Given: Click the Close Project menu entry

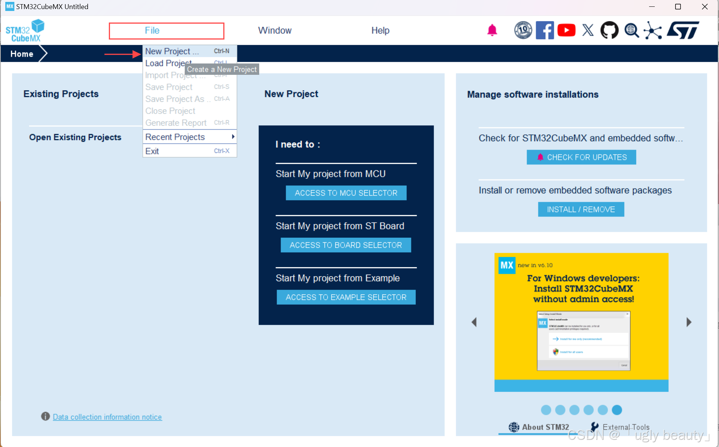Looking at the screenshot, I should pos(190,111).
